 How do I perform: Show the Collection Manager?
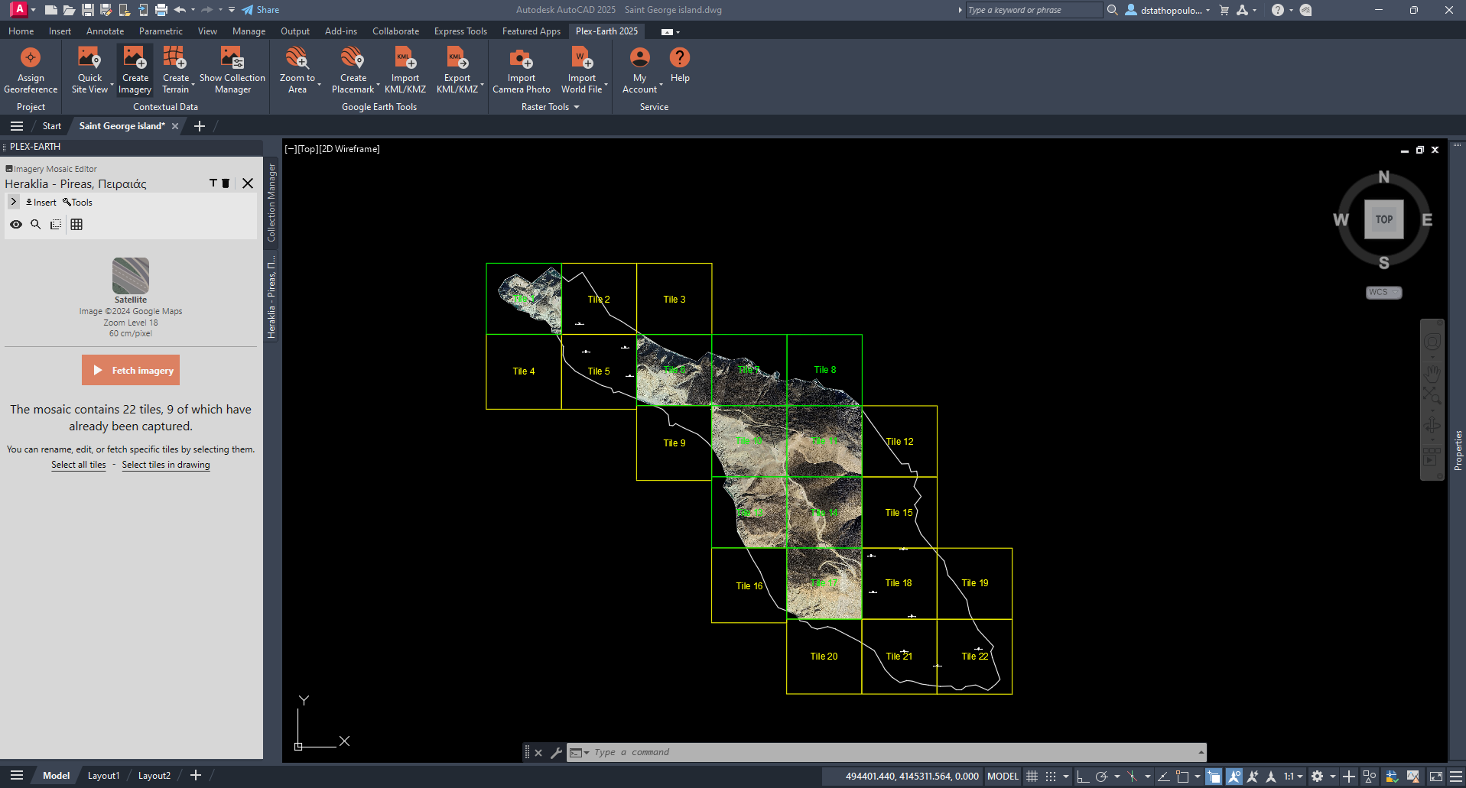232,70
